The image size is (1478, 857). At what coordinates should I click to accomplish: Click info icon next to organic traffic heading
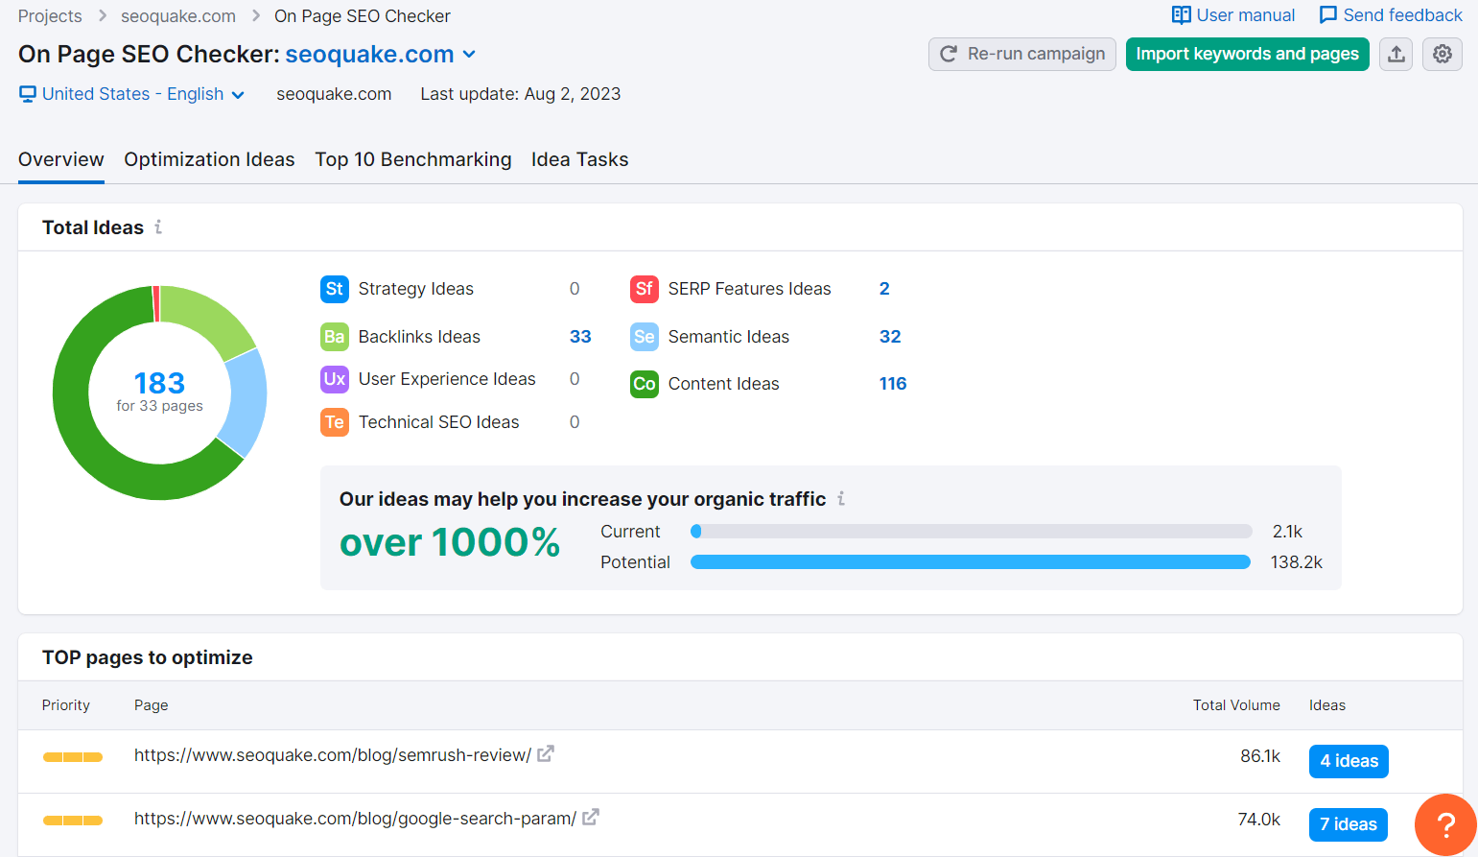coord(841,499)
